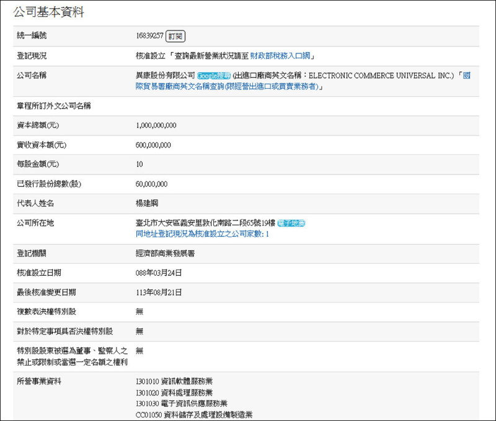496x421 pixels.
Task: Click the establishment date 088年03月24日
Action: [158, 273]
